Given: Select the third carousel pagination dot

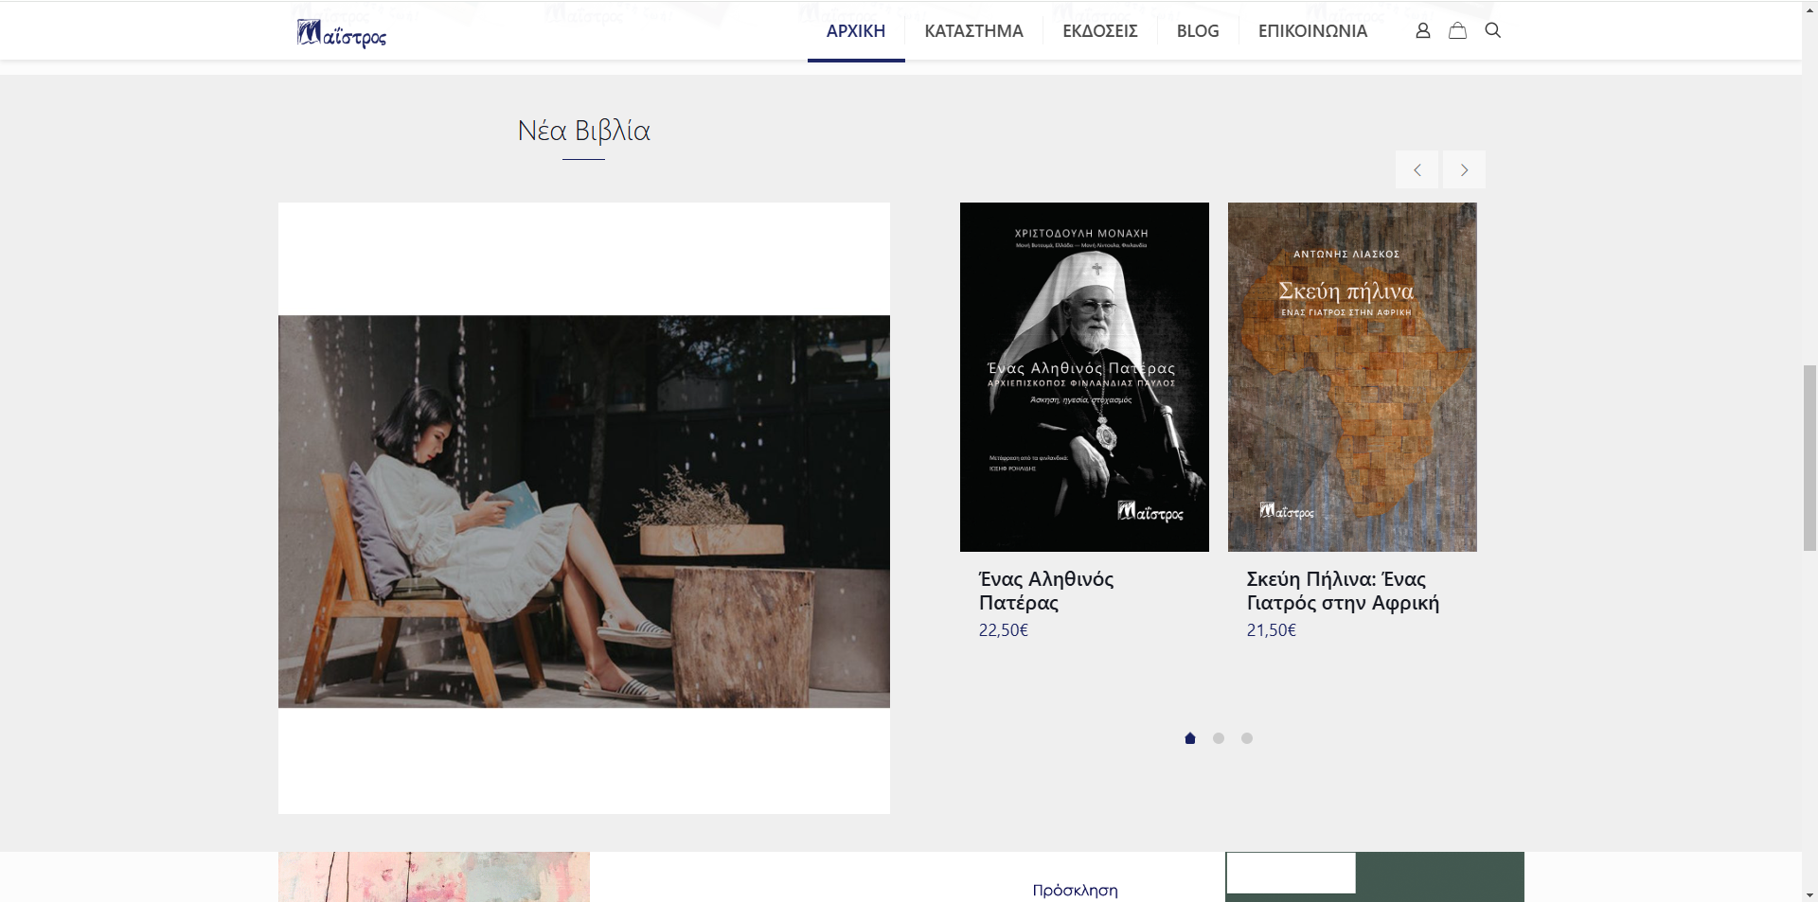Looking at the screenshot, I should (1247, 738).
